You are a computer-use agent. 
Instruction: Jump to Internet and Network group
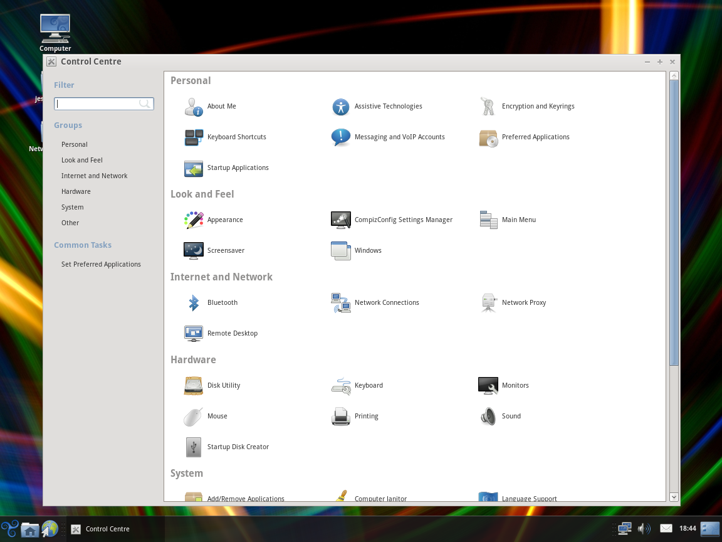point(95,176)
